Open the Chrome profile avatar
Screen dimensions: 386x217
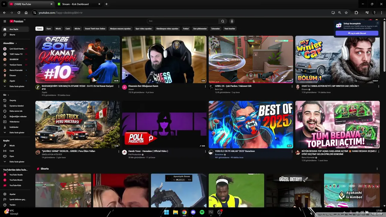[x=374, y=13]
